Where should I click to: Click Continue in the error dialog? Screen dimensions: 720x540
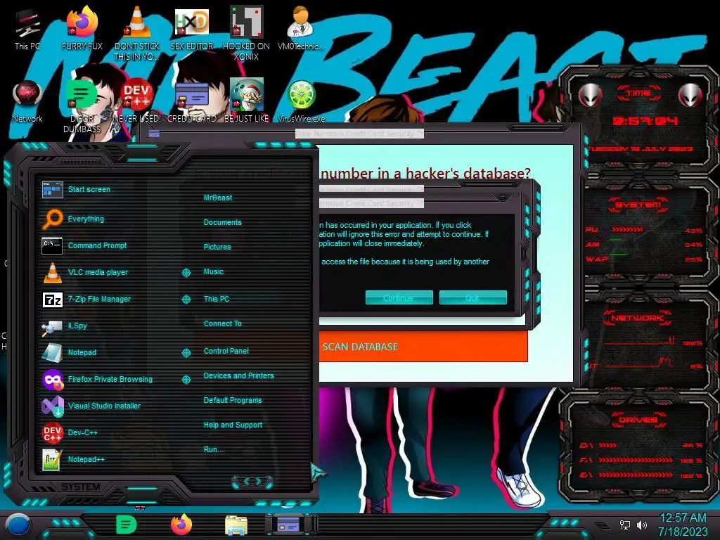(x=399, y=297)
